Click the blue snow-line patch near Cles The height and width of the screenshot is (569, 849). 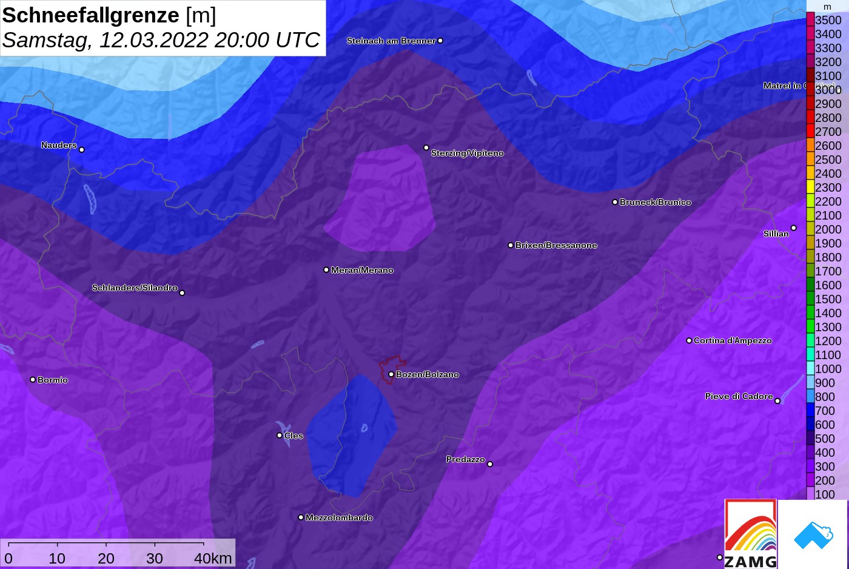click(x=352, y=436)
